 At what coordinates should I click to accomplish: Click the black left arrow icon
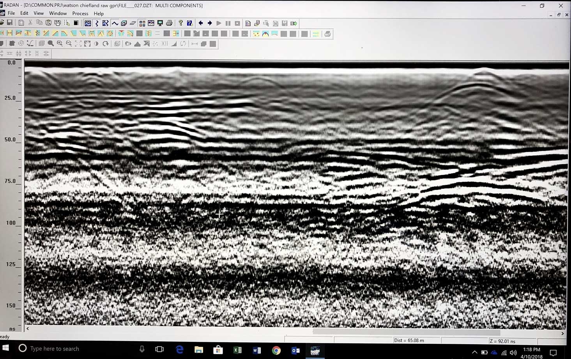coord(201,23)
